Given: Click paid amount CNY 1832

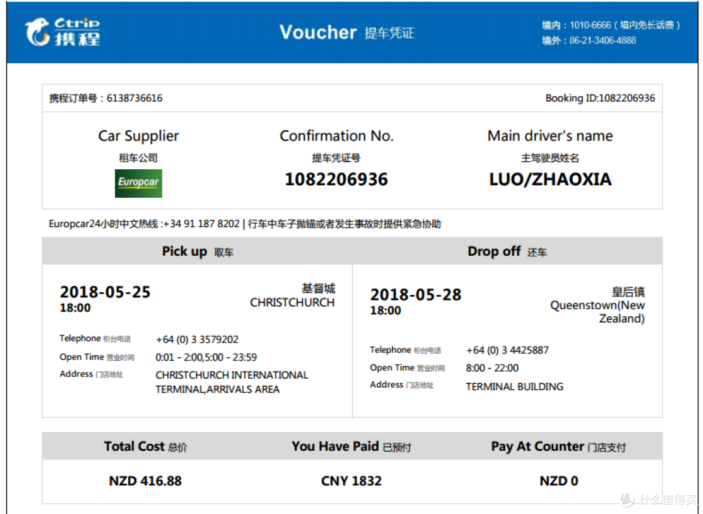Looking at the screenshot, I should (x=351, y=481).
